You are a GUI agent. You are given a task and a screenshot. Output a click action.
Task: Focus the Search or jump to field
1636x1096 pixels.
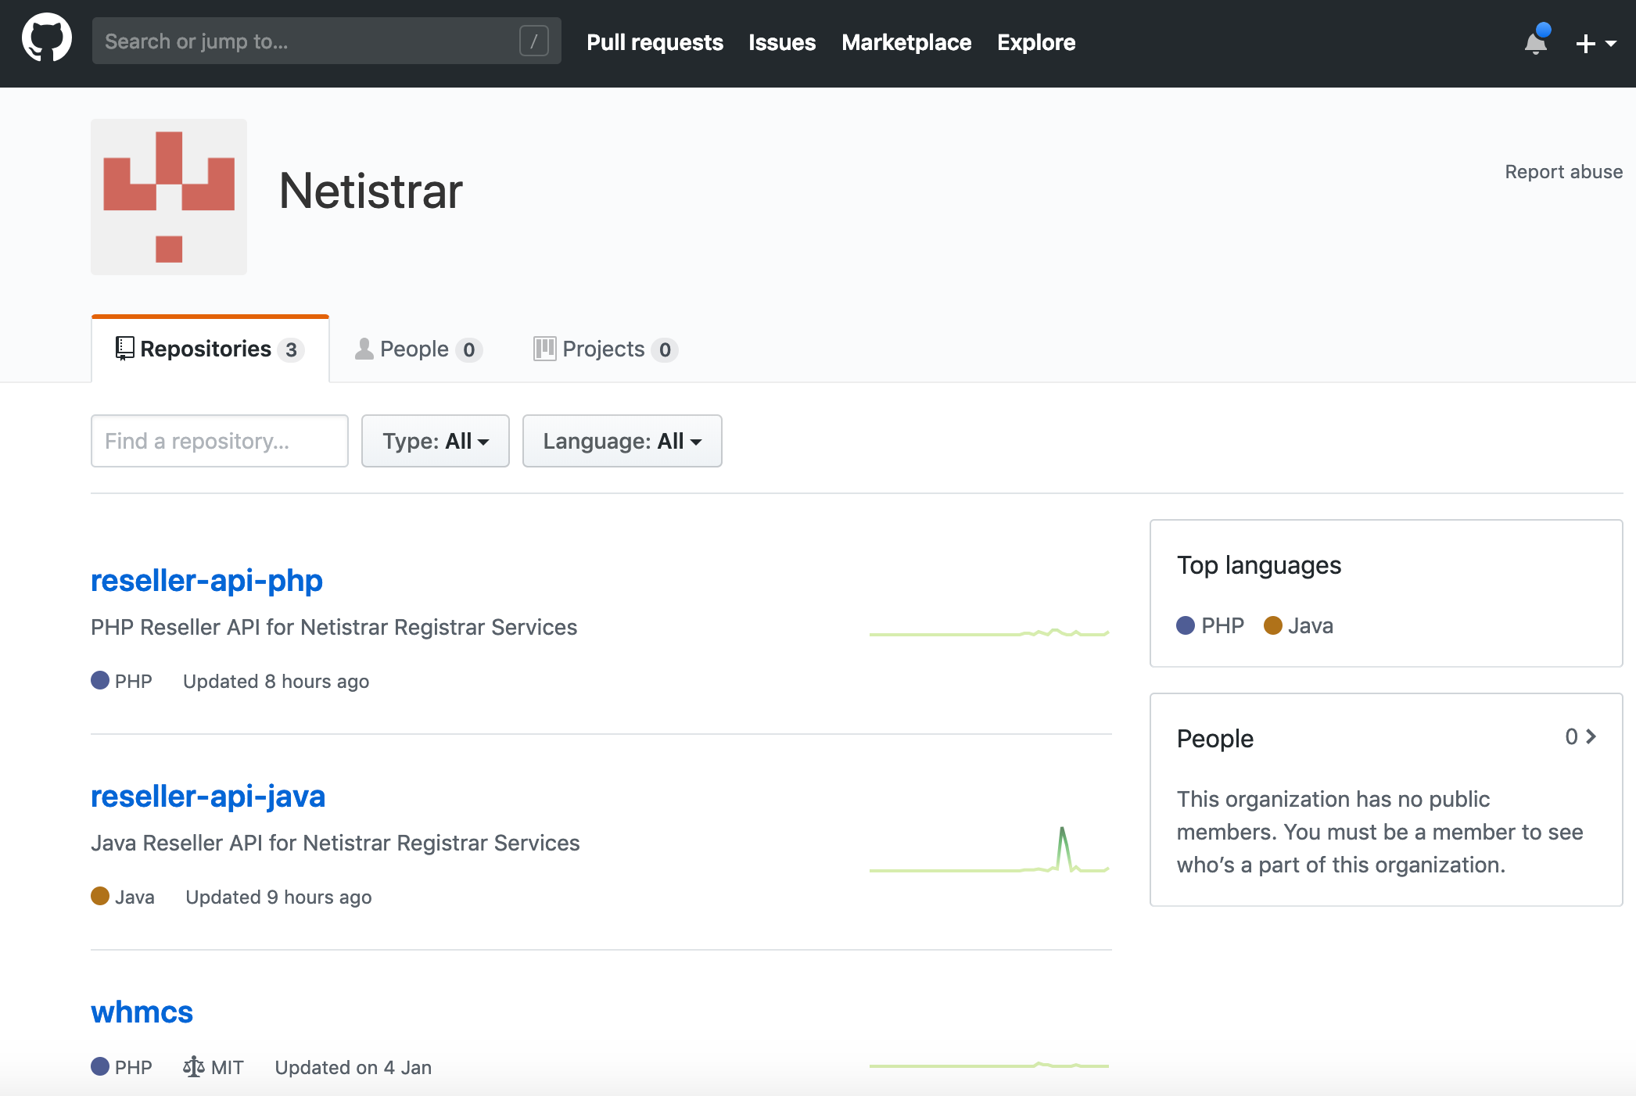click(326, 41)
